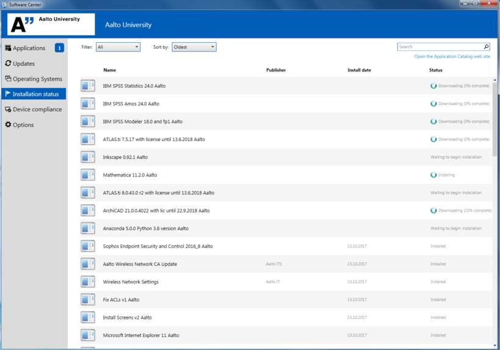Open the Application Catalog web site link
500x350 pixels.
pos(452,56)
